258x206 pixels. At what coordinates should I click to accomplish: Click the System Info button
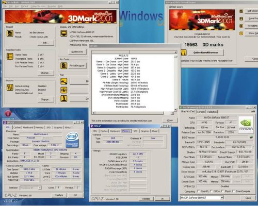tap(77, 51)
